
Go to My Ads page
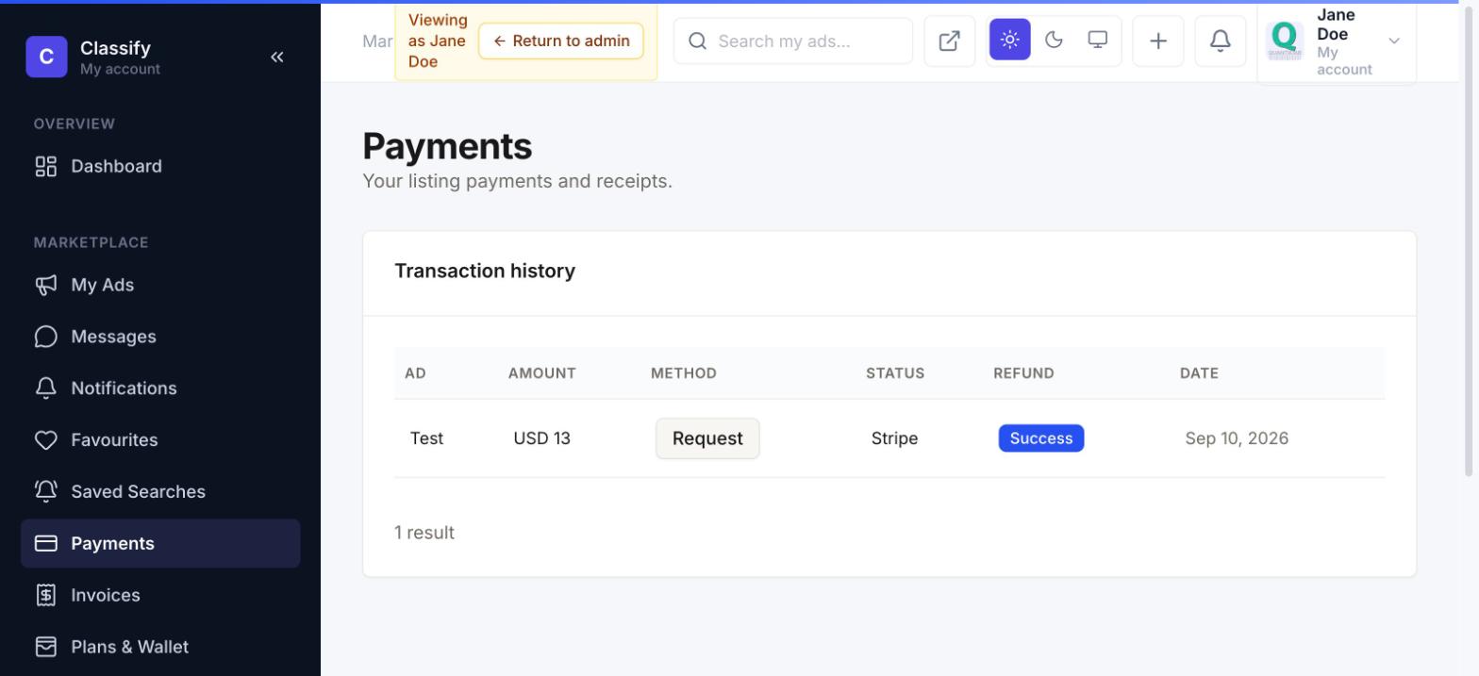click(x=160, y=285)
